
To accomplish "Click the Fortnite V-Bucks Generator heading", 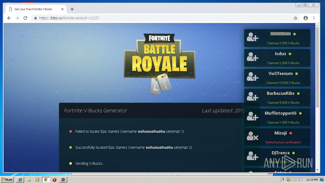I will pos(96,111).
